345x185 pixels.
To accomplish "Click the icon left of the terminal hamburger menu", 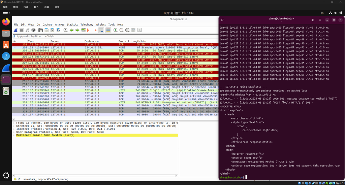I will 313,20.
